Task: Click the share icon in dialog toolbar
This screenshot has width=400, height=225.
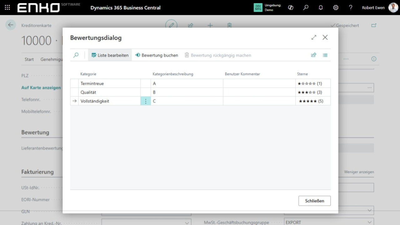Action: pyautogui.click(x=313, y=55)
